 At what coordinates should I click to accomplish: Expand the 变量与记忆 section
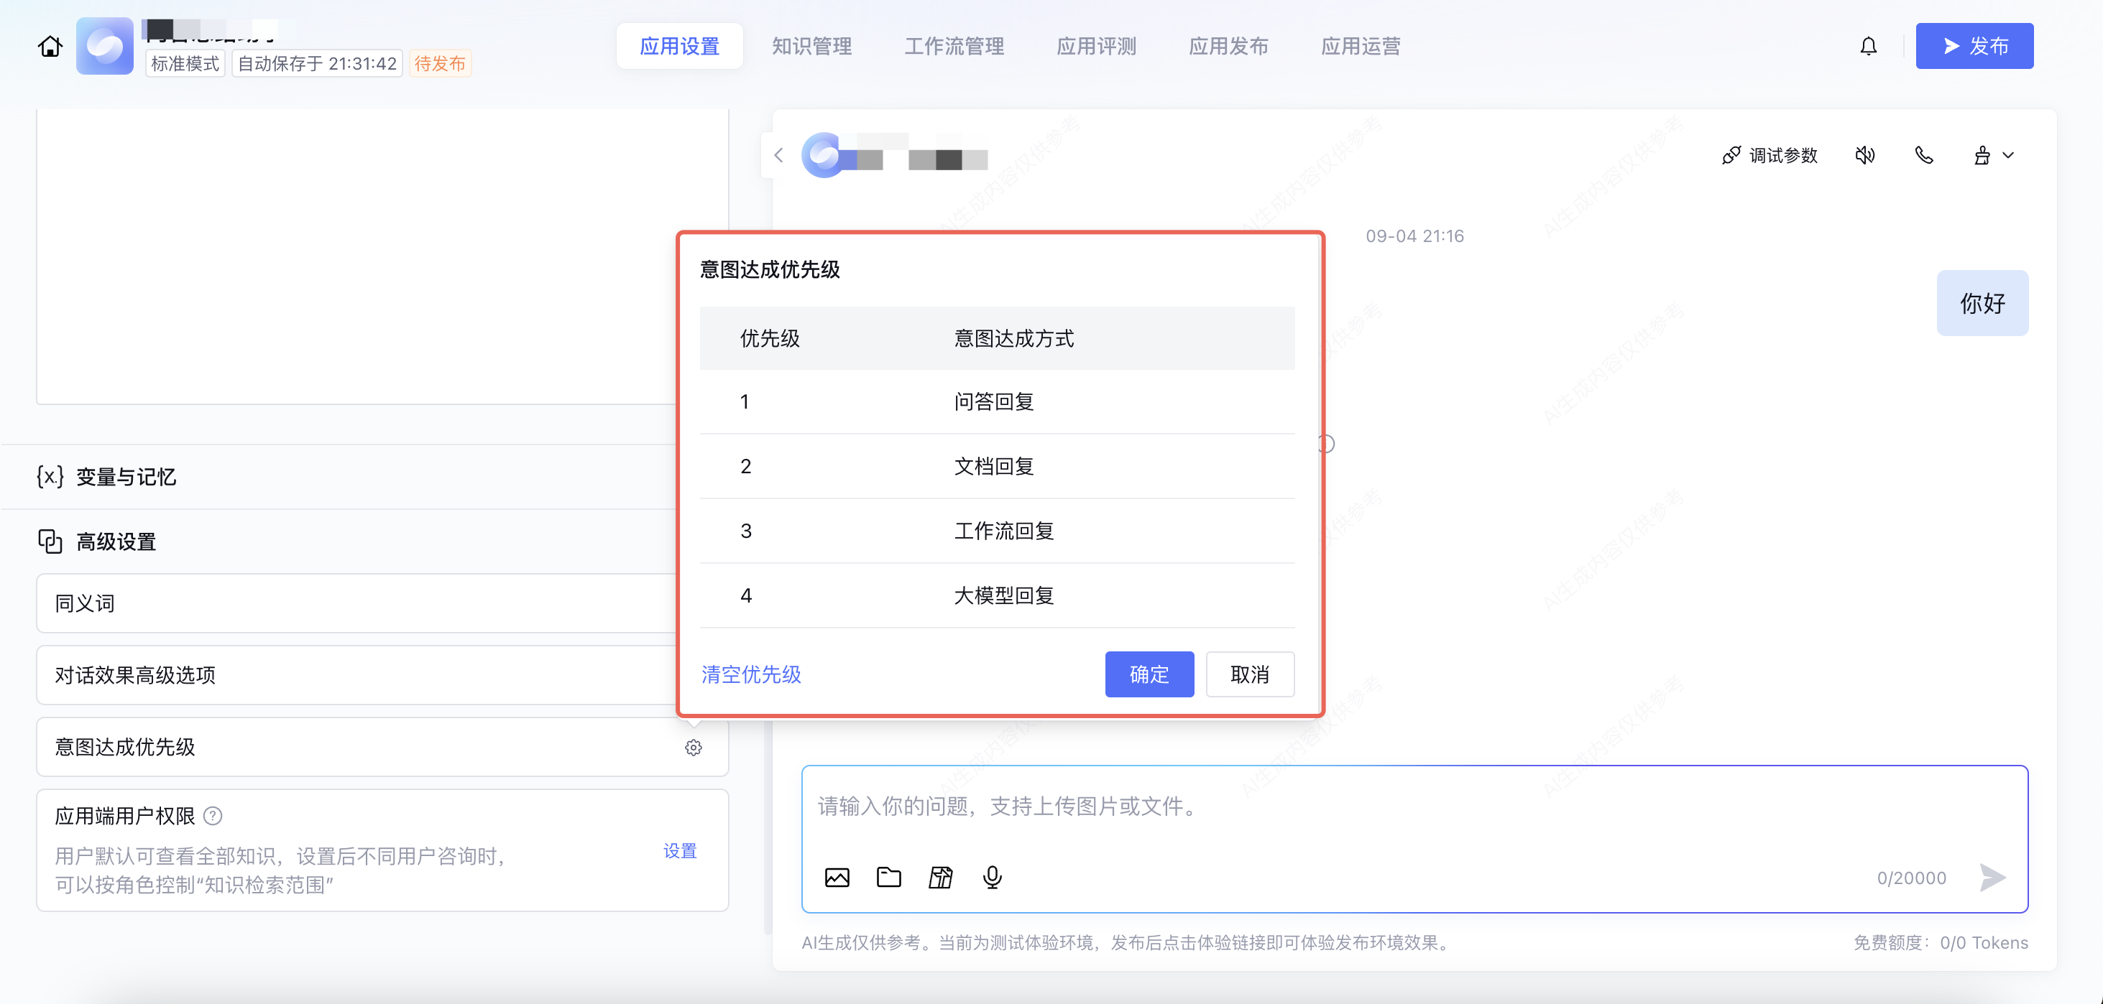pos(126,477)
